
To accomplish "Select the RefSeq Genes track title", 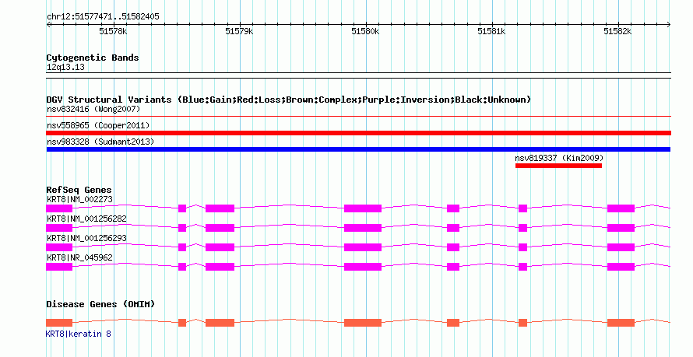I will pos(79,191).
